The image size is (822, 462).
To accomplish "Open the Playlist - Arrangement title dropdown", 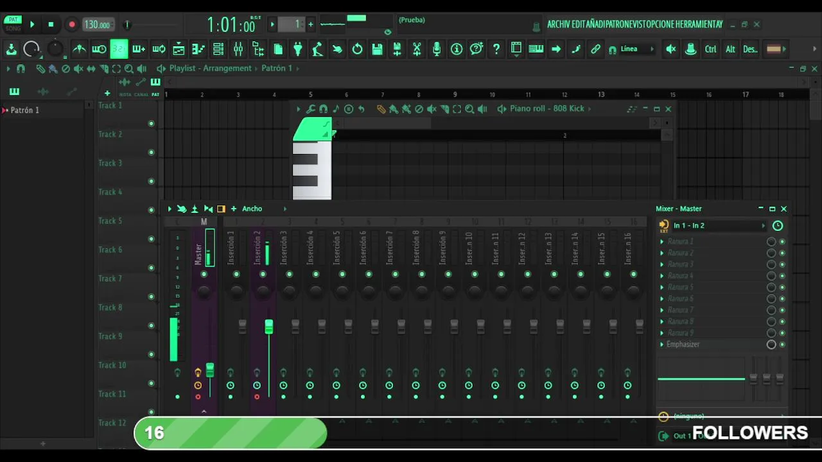I will pos(210,68).
